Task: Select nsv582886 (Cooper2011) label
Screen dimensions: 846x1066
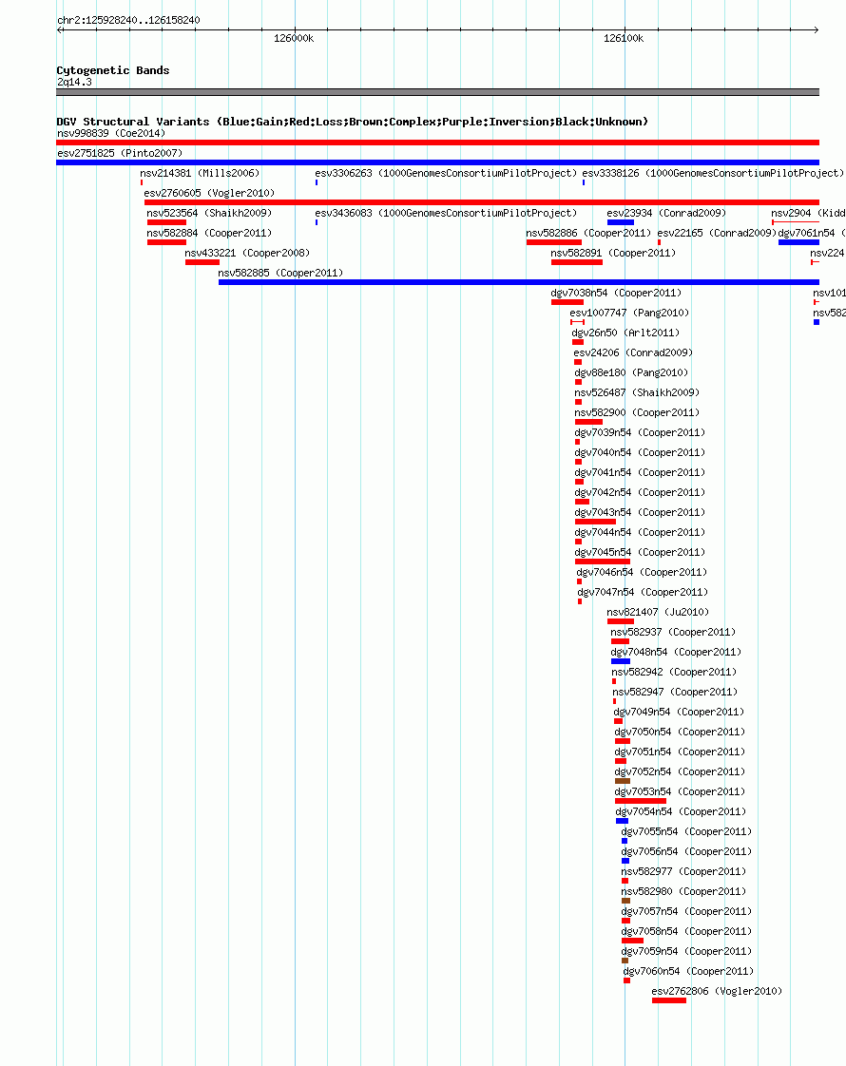Action: 589,233
